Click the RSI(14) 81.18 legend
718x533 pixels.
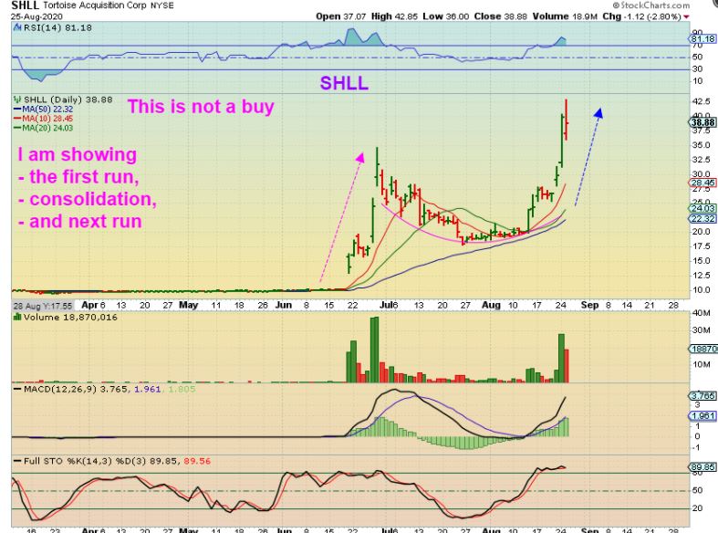click(x=57, y=28)
